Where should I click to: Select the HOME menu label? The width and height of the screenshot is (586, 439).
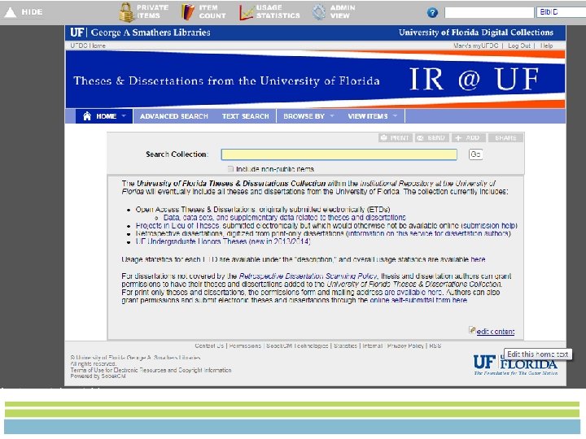[x=107, y=116]
